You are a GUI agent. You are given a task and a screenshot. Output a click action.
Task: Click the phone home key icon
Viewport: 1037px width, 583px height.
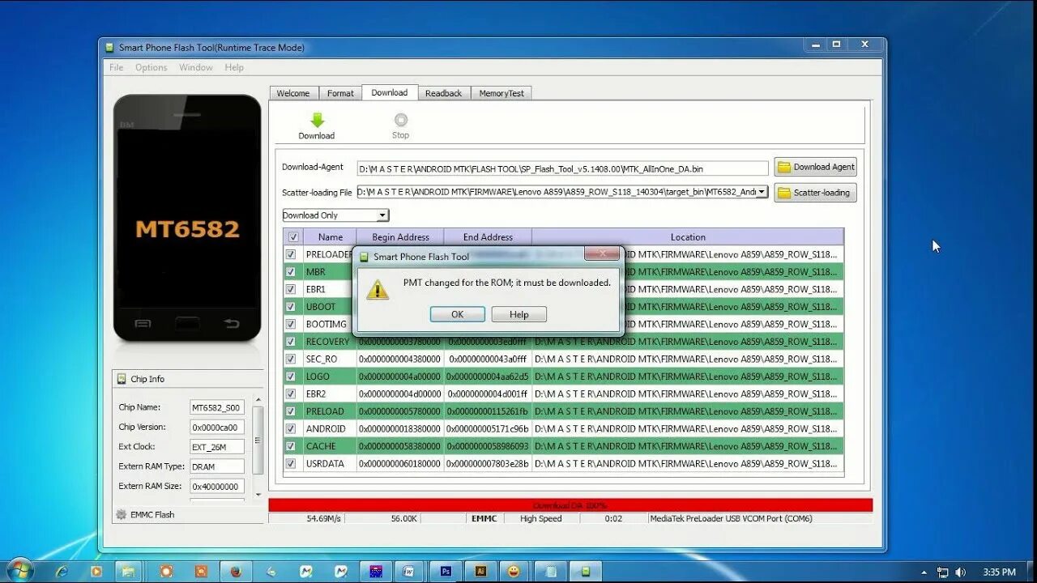187,323
